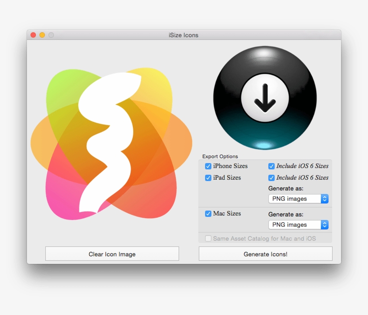Screen dimensions: 368x315
Task: Disable the Mac Sizes option
Action: pyautogui.click(x=208, y=214)
